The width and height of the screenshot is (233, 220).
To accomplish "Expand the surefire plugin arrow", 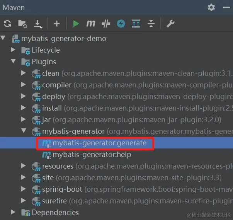I will pyautogui.click(x=24, y=200).
